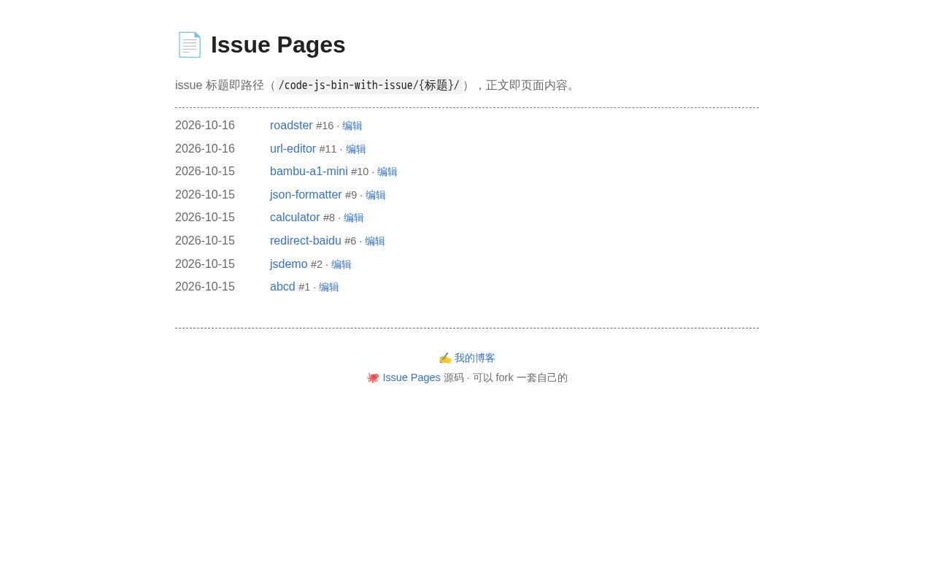Click the 2026-10-15 date beside json-formatter
Viewport: 934px width, 584px height.
[205, 195]
